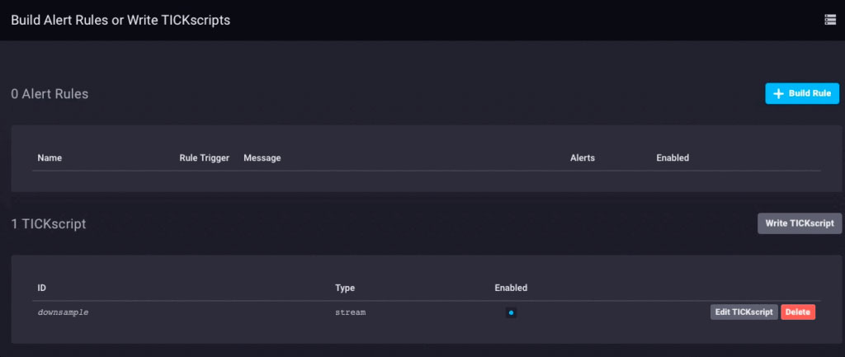Click the "1 TICKscript" heading

click(x=49, y=223)
